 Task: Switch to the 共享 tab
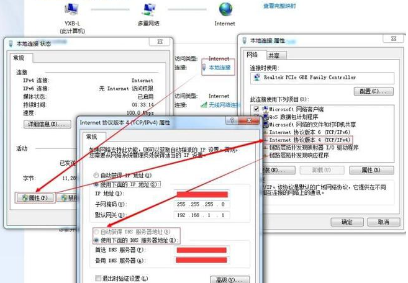click(x=274, y=55)
